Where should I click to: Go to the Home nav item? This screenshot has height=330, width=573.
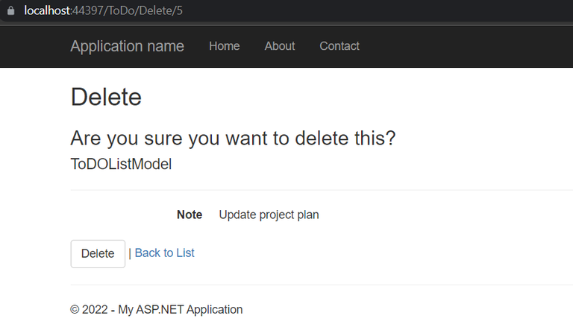[x=224, y=46]
